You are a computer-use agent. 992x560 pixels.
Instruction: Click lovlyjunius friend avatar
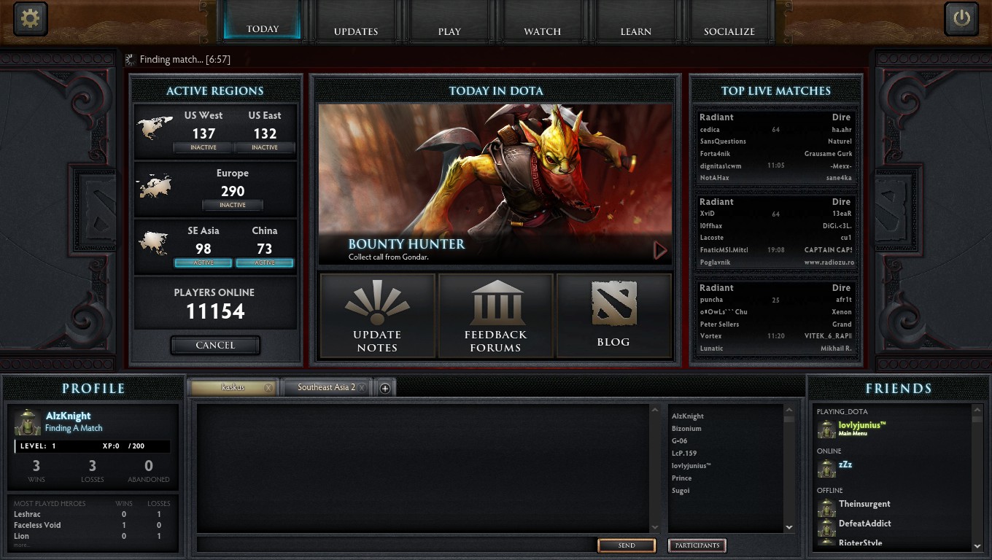826,429
